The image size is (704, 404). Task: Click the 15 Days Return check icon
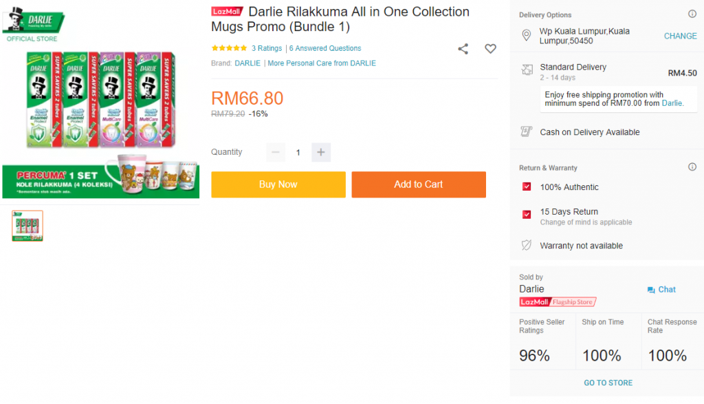pyautogui.click(x=527, y=215)
